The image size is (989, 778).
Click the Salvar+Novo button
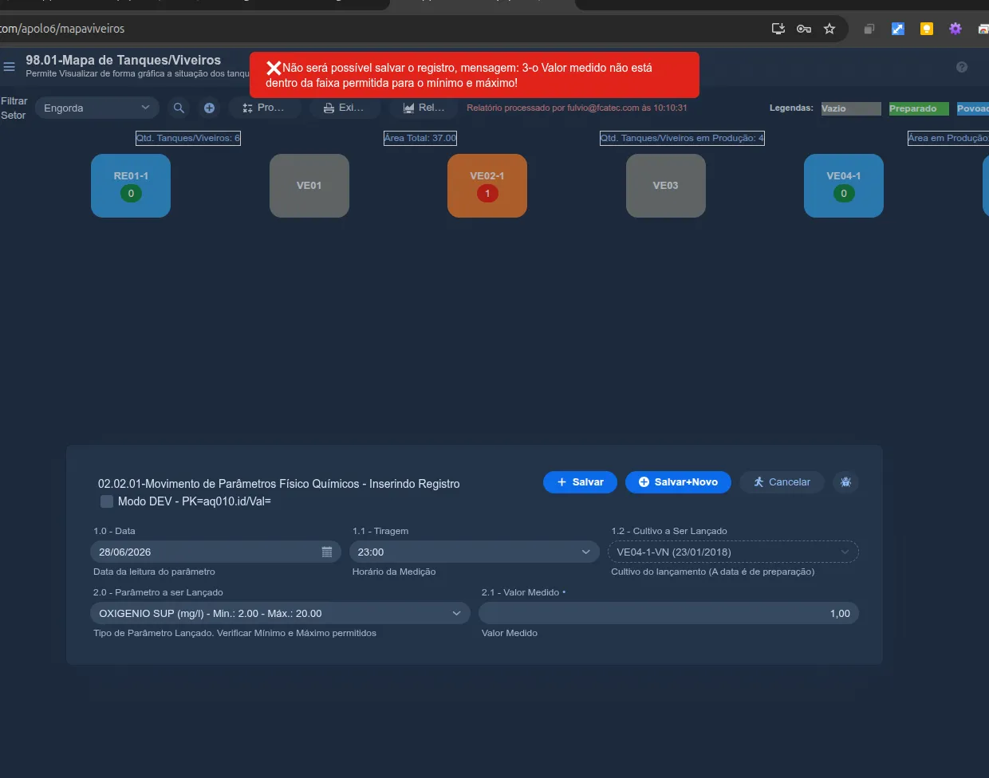coord(678,482)
